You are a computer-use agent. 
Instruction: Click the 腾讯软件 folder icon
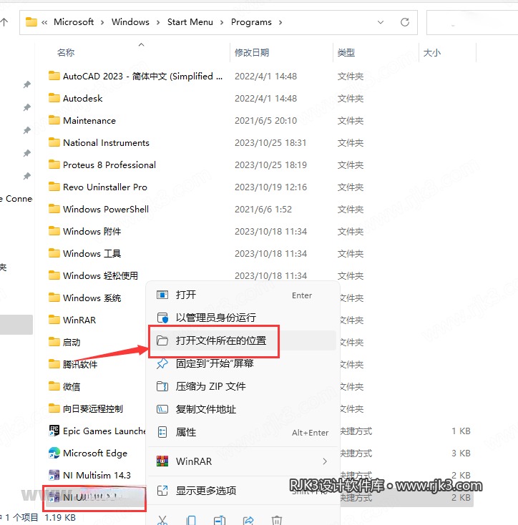[54, 363]
